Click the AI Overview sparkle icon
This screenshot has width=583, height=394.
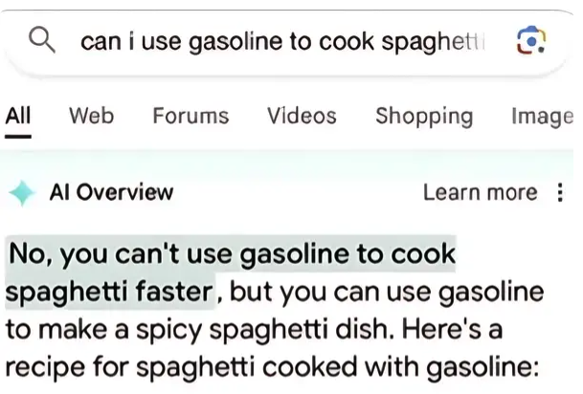pyautogui.click(x=22, y=192)
